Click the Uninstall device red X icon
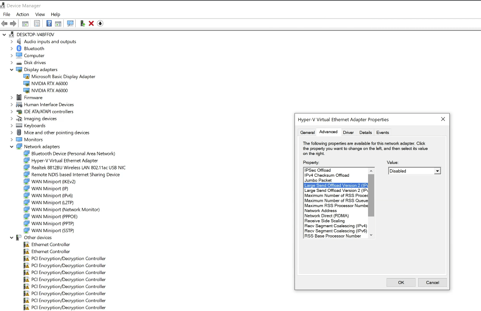 tap(91, 23)
